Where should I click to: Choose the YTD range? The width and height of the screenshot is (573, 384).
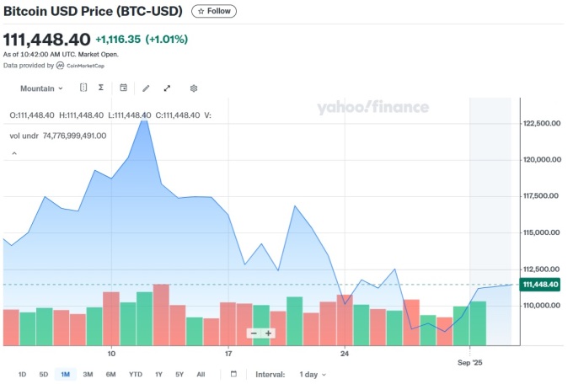135,374
